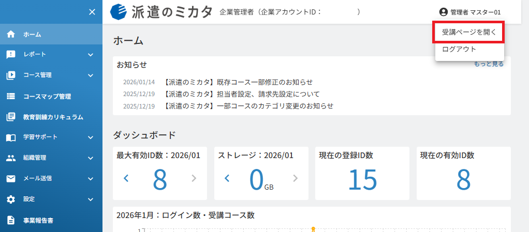Expand the メール送信 submenu chevron
The height and width of the screenshot is (232, 529).
coord(91,178)
